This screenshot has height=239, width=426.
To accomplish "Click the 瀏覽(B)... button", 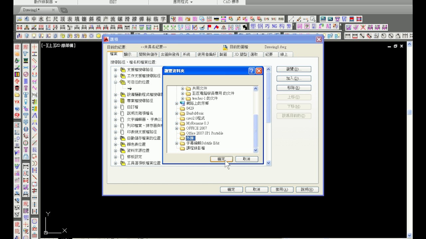I will pyautogui.click(x=294, y=69).
